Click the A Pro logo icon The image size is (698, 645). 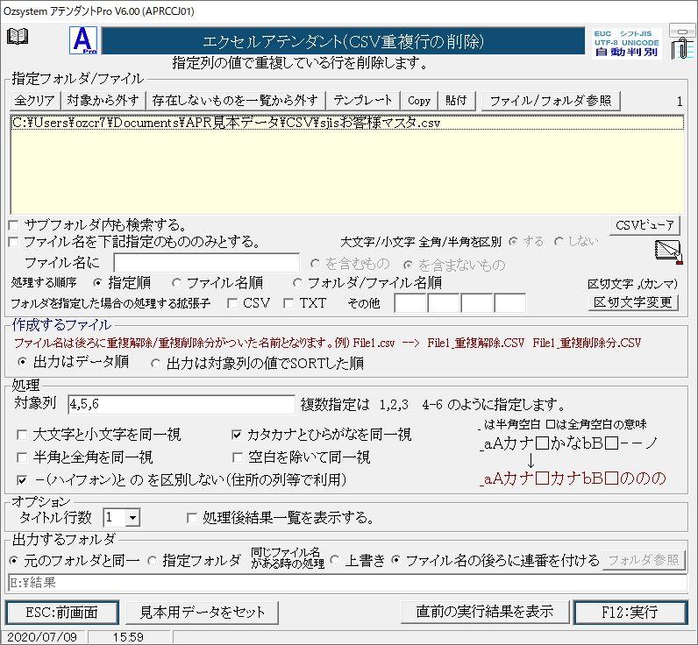82,40
